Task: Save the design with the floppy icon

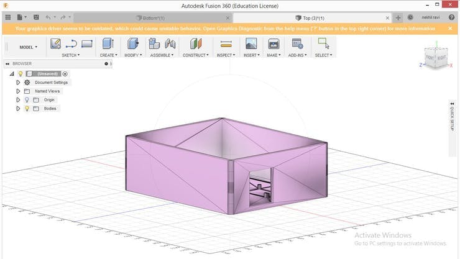Action: point(36,17)
